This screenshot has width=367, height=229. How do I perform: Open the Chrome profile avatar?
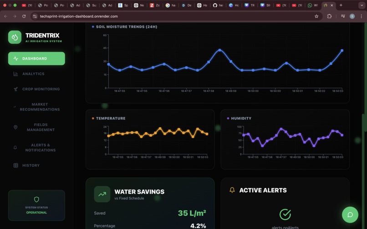[x=352, y=16]
